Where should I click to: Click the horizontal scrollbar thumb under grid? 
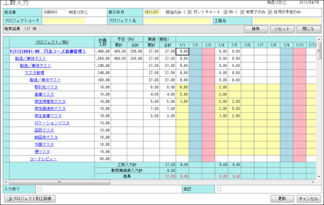[59, 183]
